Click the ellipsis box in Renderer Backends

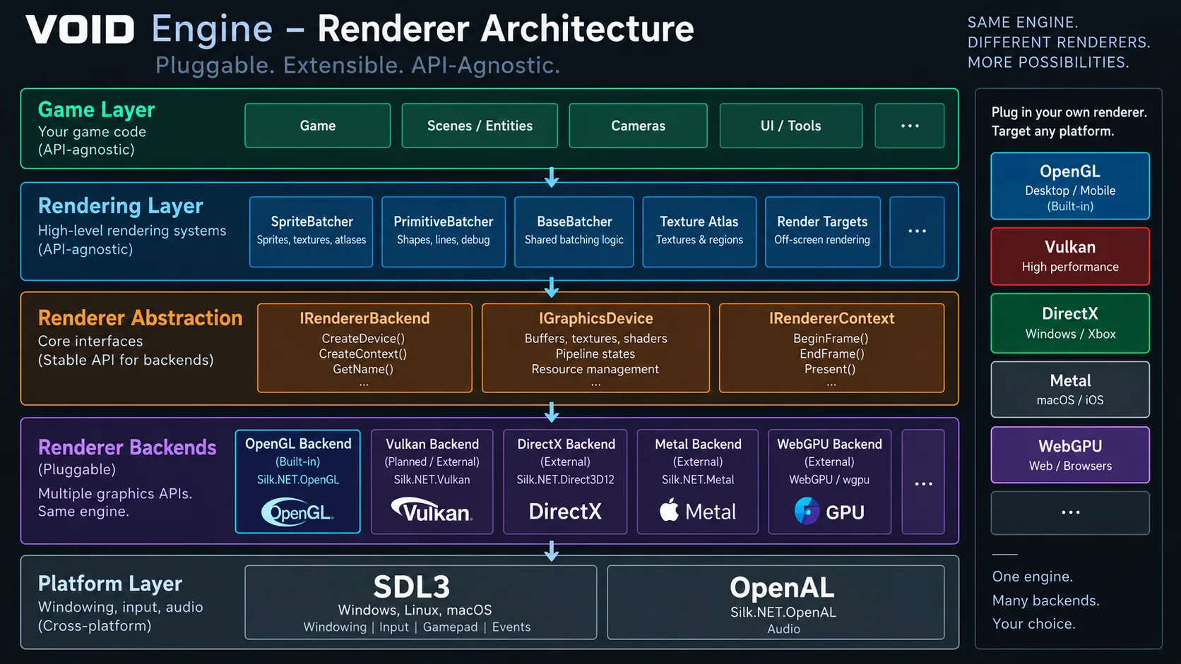[x=923, y=482]
